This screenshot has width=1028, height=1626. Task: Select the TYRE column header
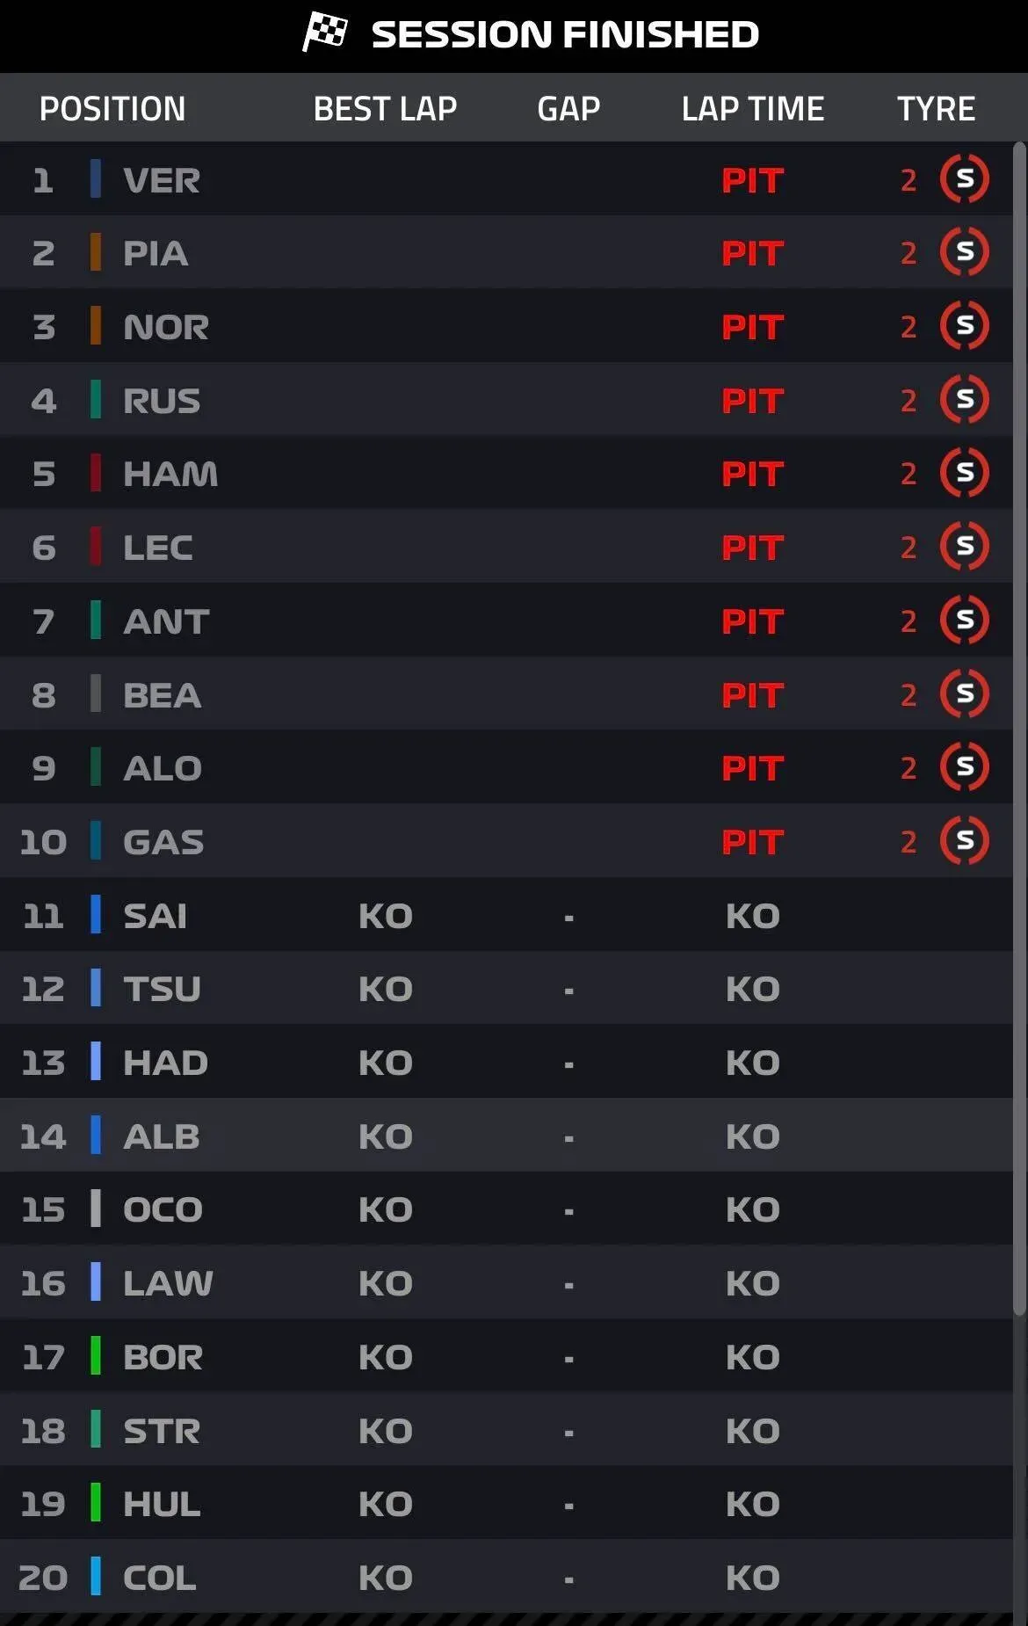(x=936, y=109)
